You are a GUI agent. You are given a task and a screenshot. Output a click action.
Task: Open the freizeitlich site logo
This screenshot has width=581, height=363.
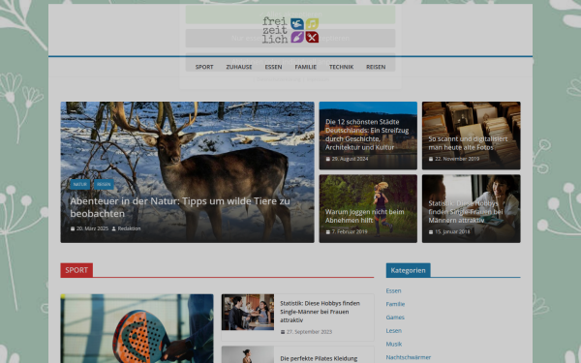[x=290, y=30]
